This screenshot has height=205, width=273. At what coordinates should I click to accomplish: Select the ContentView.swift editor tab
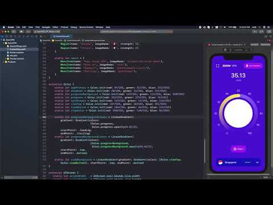point(61,36)
